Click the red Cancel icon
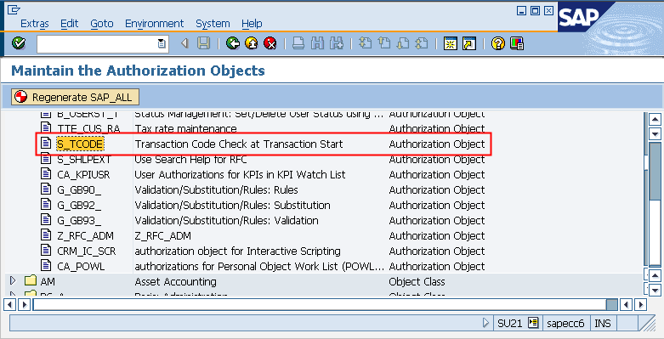The height and width of the screenshot is (339, 664). pos(270,43)
